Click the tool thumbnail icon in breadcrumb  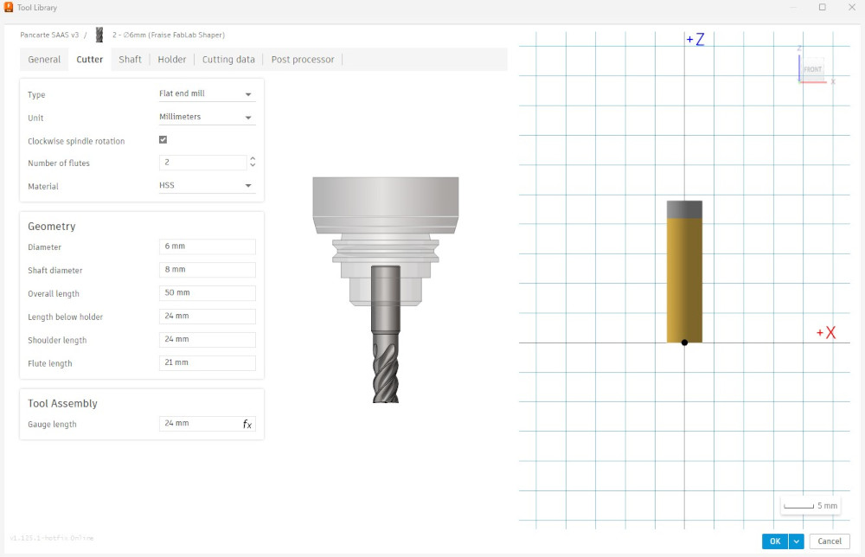click(99, 35)
